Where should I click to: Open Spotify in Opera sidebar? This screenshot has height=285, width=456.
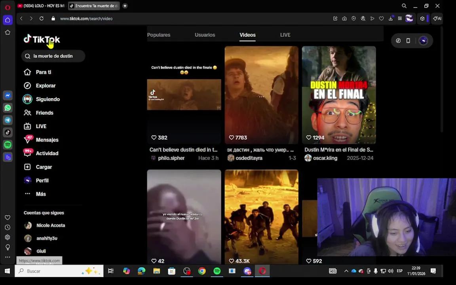[x=8, y=144]
